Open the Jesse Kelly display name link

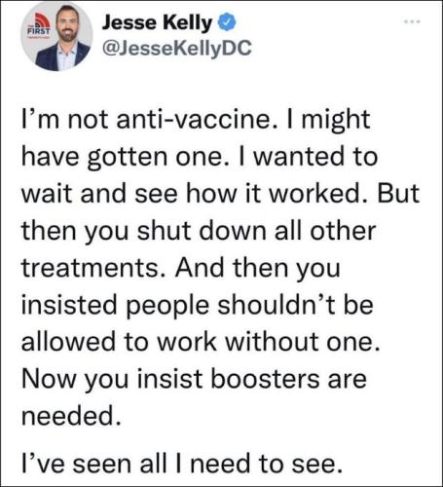tap(157, 22)
